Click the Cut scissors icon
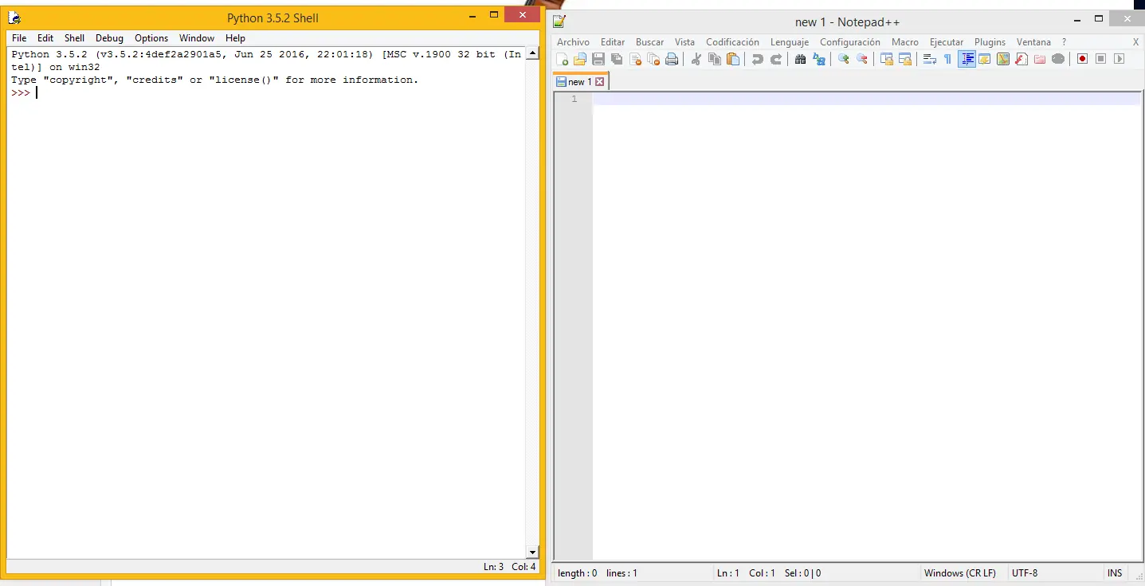 pos(696,59)
